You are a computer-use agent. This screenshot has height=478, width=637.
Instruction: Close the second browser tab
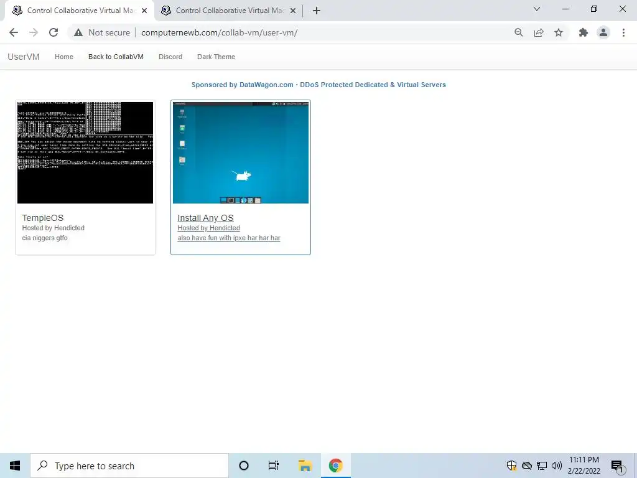[293, 11]
